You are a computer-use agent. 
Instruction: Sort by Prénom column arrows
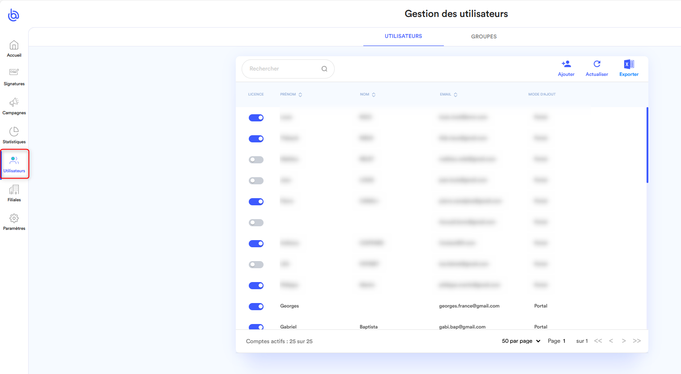[x=300, y=95]
